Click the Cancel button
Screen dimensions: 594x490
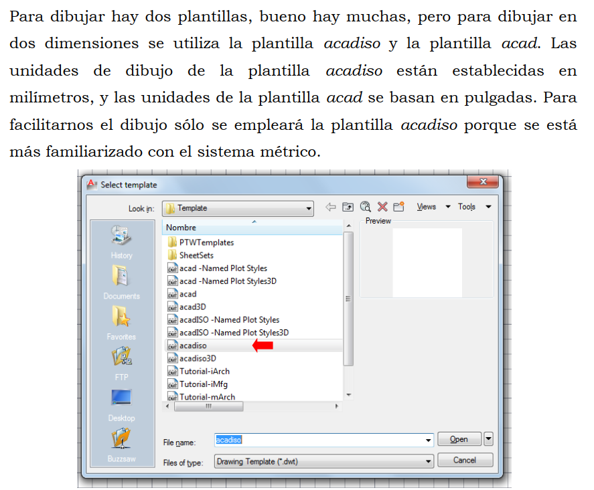click(465, 460)
